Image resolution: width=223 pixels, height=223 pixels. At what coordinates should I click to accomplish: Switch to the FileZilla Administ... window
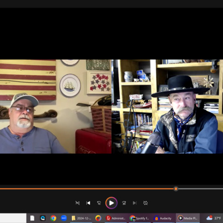click(115, 218)
